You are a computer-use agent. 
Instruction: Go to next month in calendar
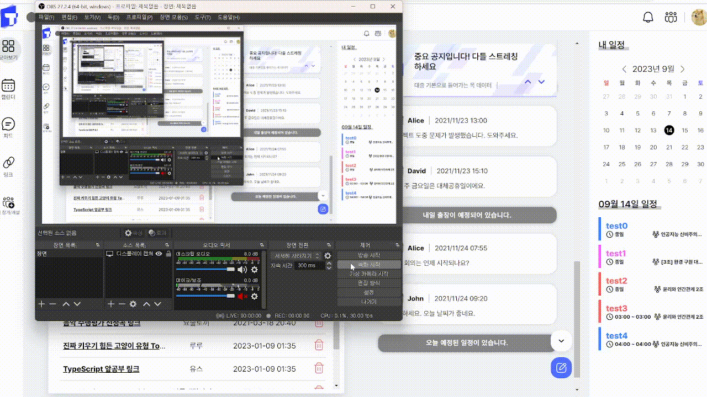pos(683,69)
